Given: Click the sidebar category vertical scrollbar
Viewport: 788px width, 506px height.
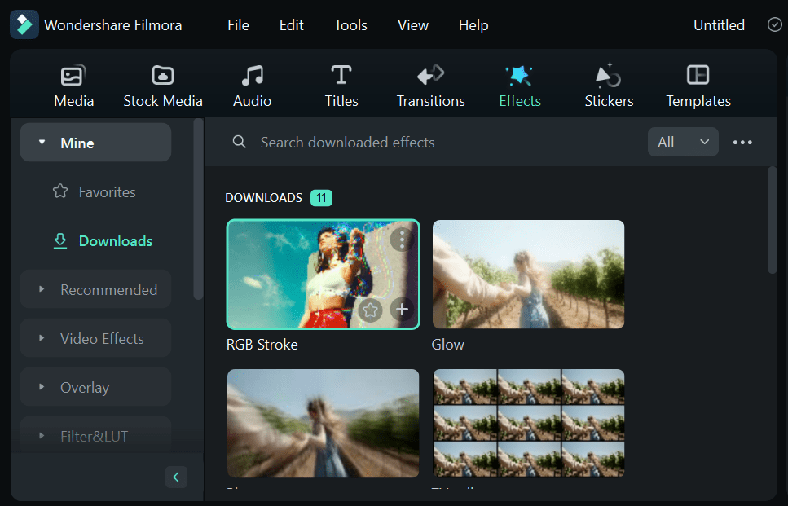Looking at the screenshot, I should [199, 209].
